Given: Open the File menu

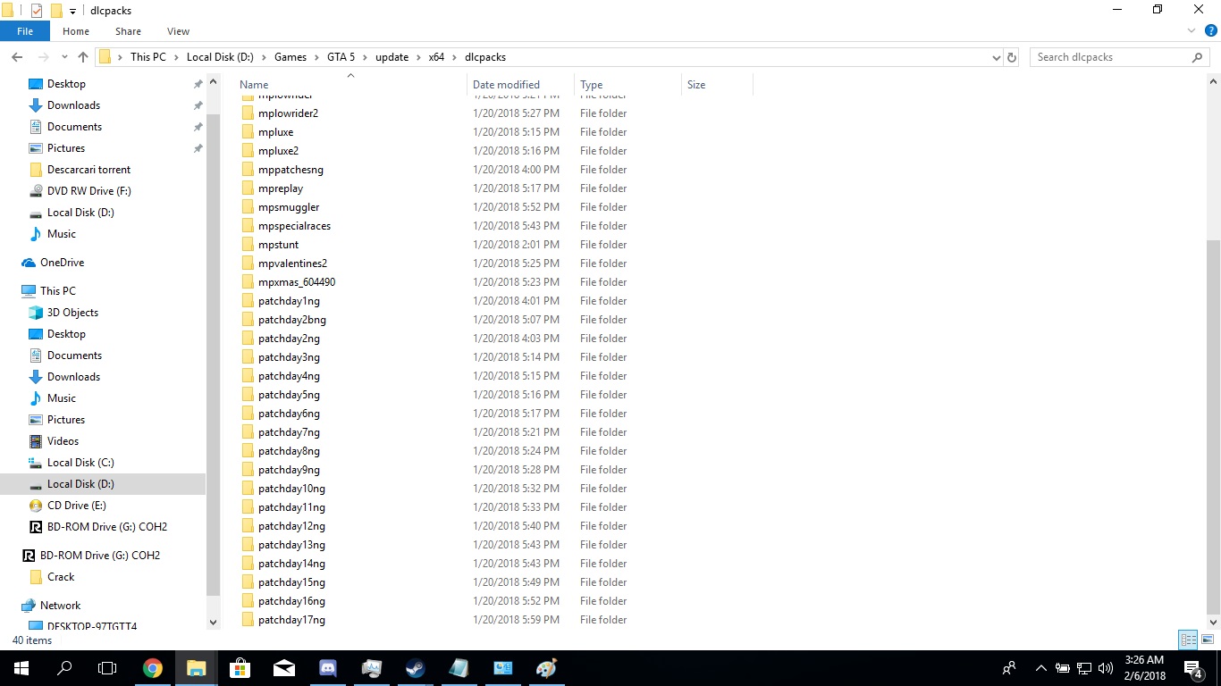Looking at the screenshot, I should (25, 31).
